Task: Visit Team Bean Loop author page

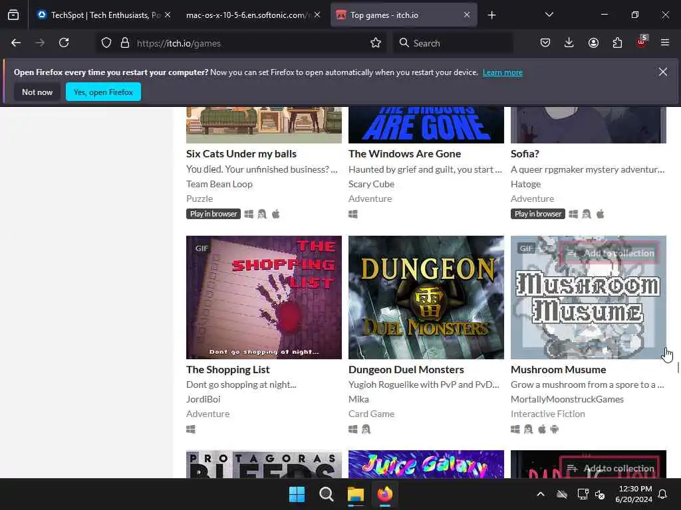Action: [x=219, y=184]
